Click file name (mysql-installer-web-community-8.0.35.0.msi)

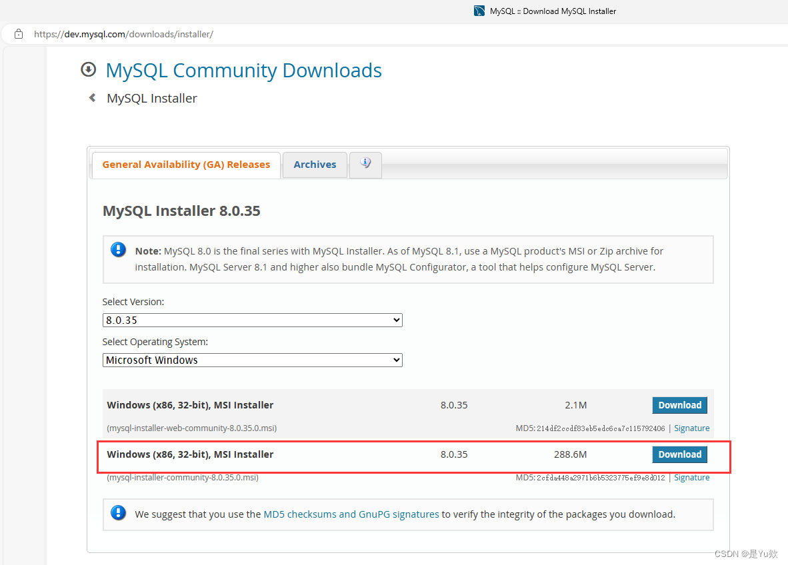(x=192, y=428)
